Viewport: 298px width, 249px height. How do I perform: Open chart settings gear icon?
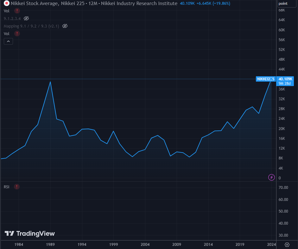(x=287, y=245)
